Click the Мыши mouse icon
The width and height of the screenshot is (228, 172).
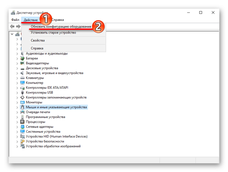23,107
